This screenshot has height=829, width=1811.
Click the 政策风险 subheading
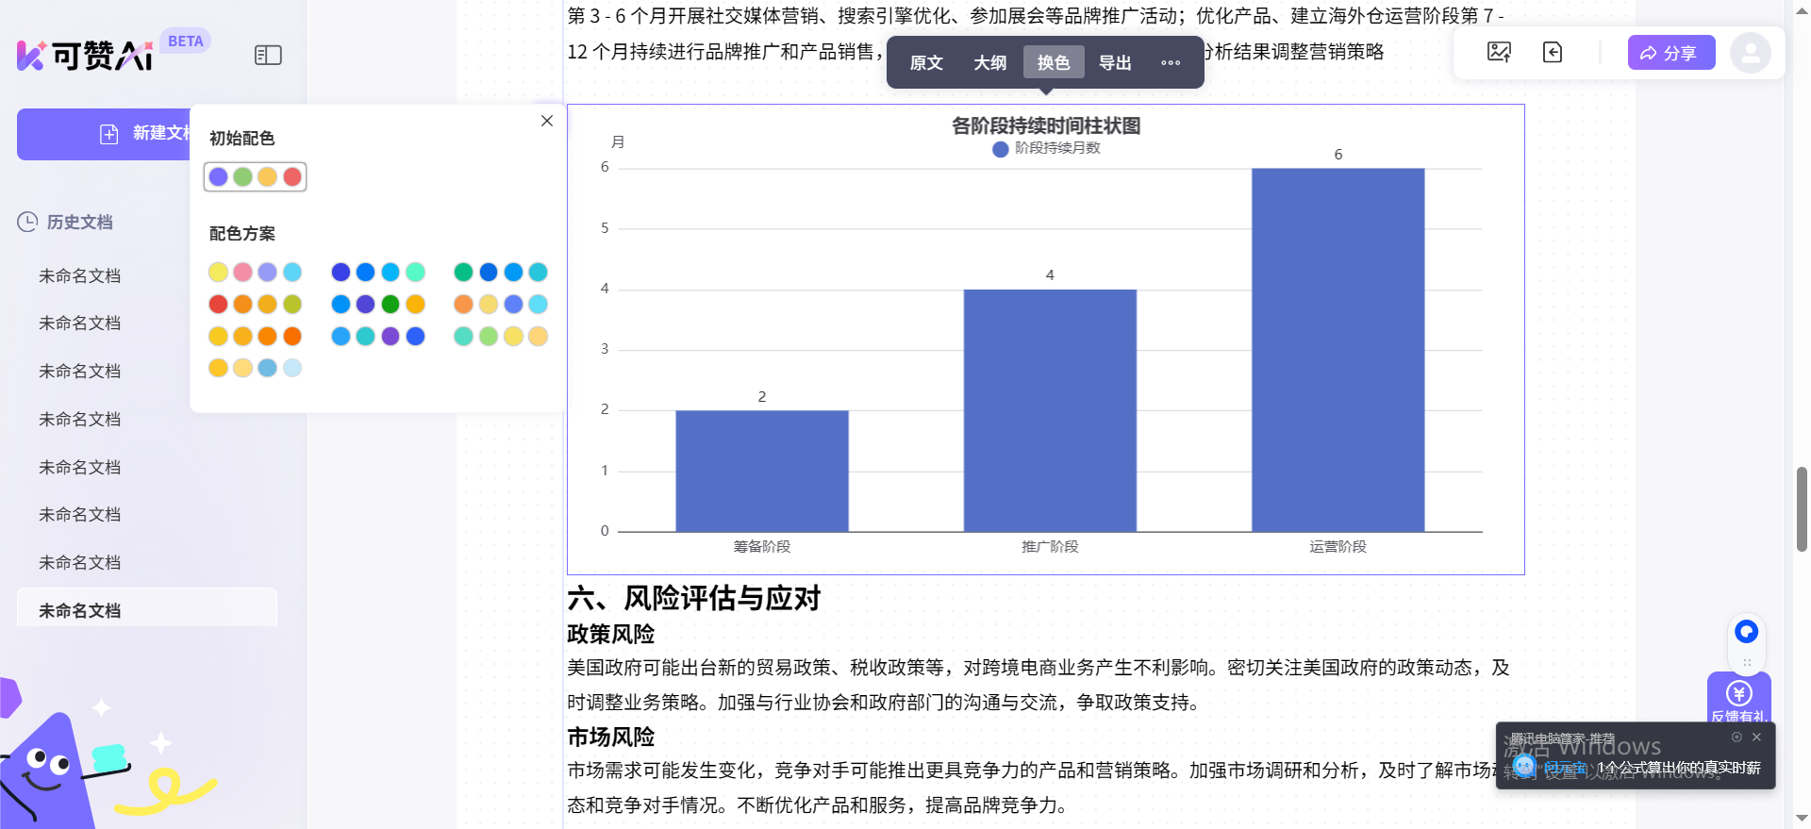pyautogui.click(x=611, y=634)
